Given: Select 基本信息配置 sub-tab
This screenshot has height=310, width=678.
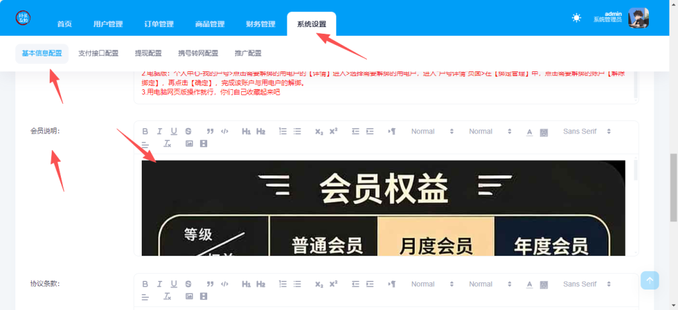Looking at the screenshot, I should coord(42,54).
